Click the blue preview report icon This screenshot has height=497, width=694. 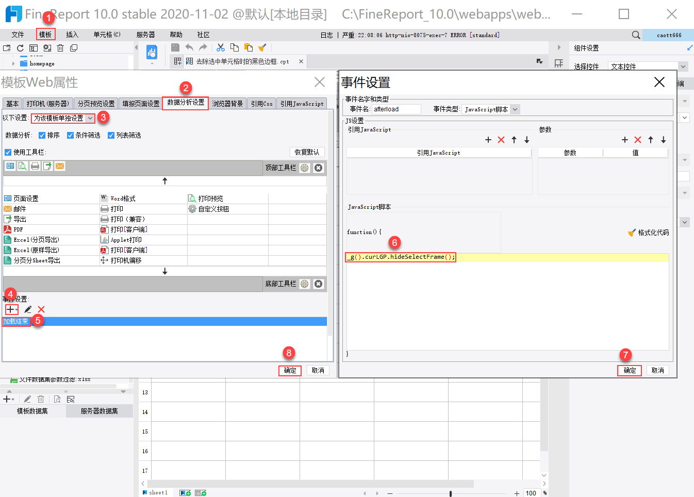click(152, 52)
